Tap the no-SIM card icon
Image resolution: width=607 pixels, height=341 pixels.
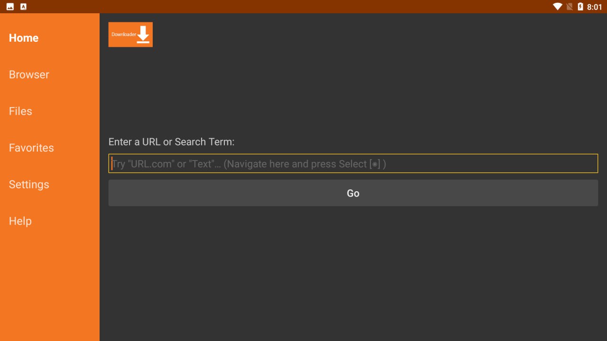click(570, 7)
